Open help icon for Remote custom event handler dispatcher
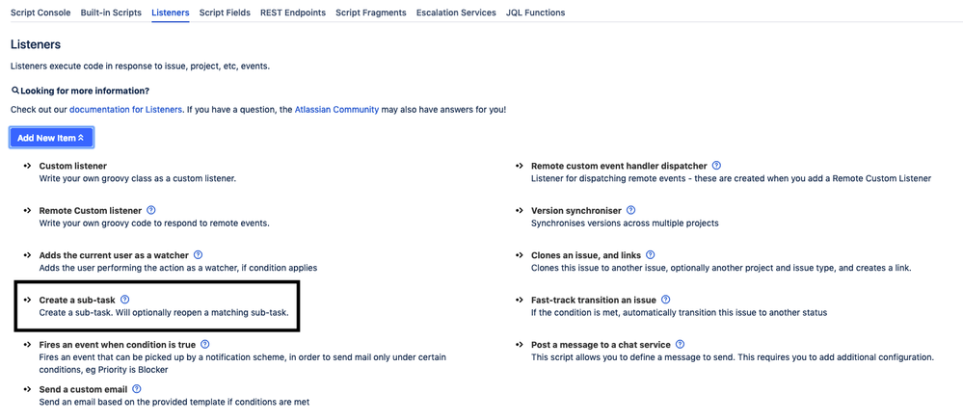Screen dimensions: 963x420 717,166
